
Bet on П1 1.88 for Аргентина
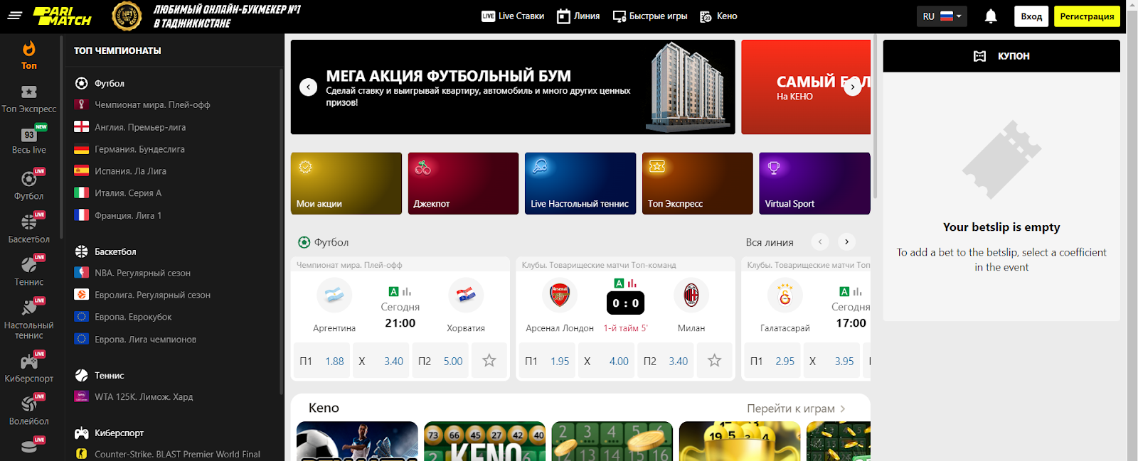pos(321,361)
